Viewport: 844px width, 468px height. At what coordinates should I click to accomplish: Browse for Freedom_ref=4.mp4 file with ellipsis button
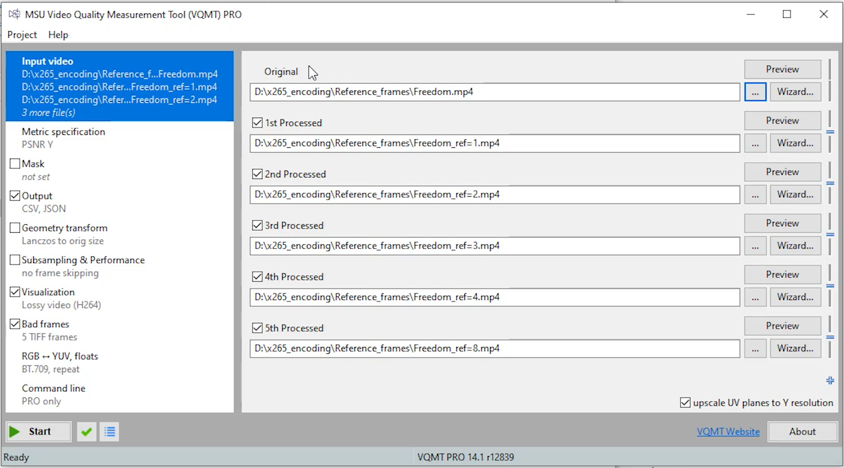coord(755,298)
